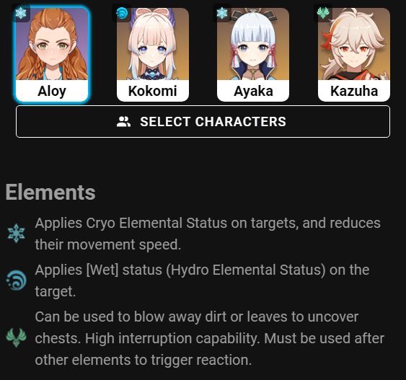The image size is (406, 380).
Task: Select the Kokomi character card
Action: (153, 54)
